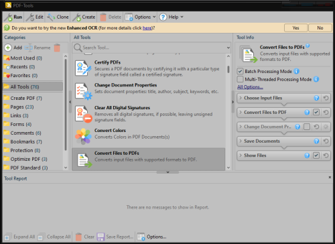This screenshot has height=244, width=335.
Task: Select Convert Files to PDFs icon
Action: click(84, 160)
